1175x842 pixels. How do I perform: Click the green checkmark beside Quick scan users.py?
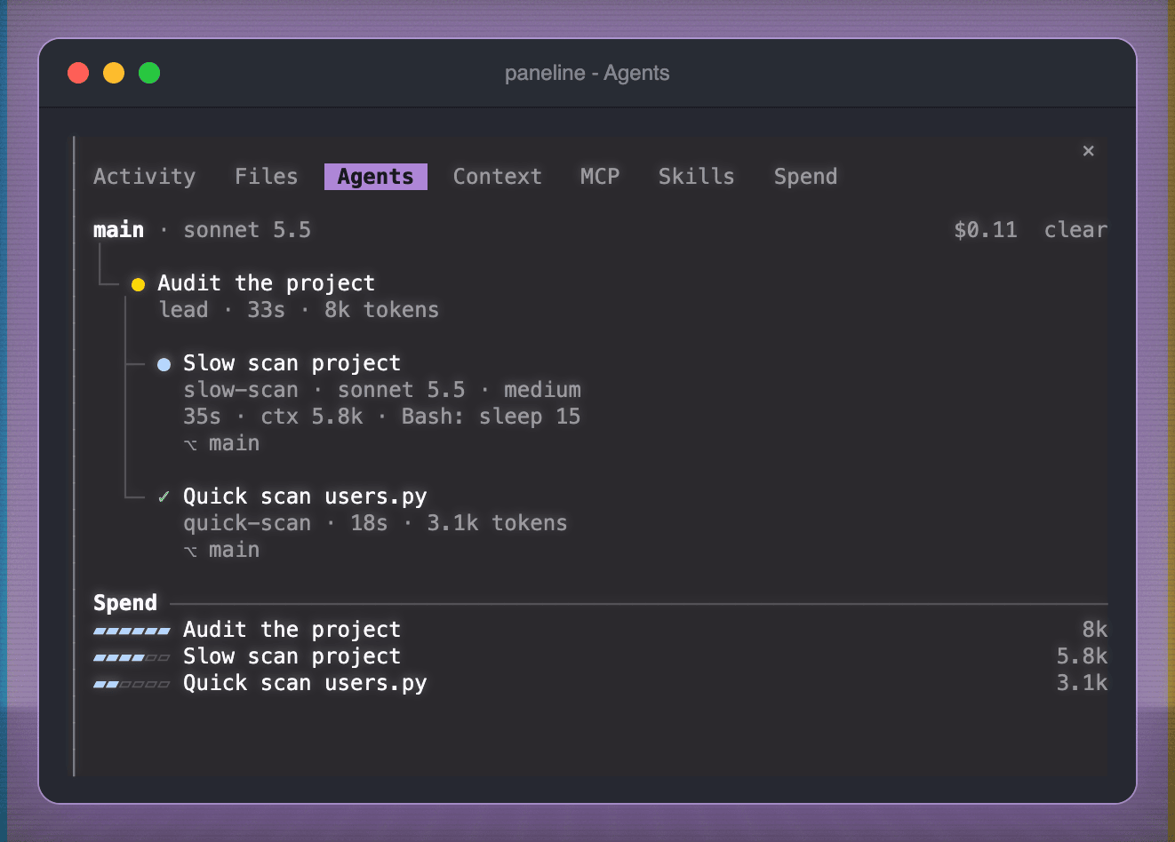pos(164,496)
